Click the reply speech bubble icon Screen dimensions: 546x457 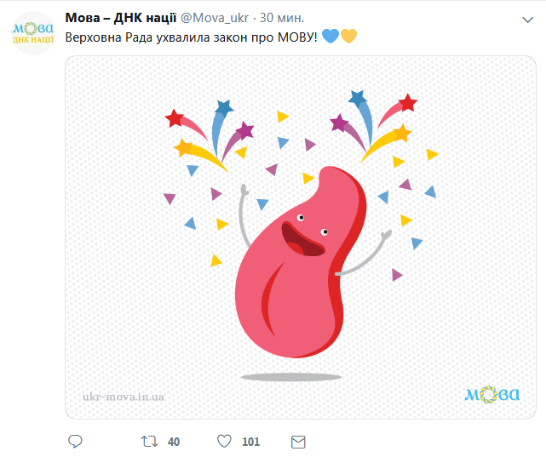coord(75,442)
